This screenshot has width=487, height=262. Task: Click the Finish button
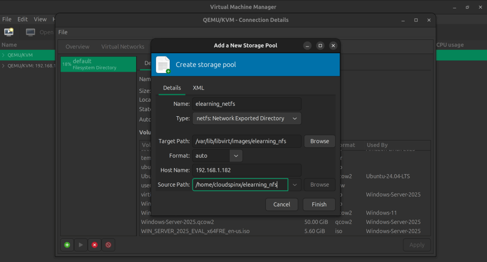(319, 205)
